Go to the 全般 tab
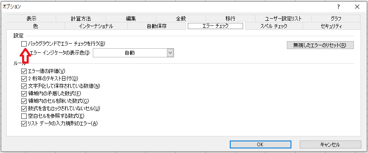368x153 pixels. pyautogui.click(x=181, y=19)
